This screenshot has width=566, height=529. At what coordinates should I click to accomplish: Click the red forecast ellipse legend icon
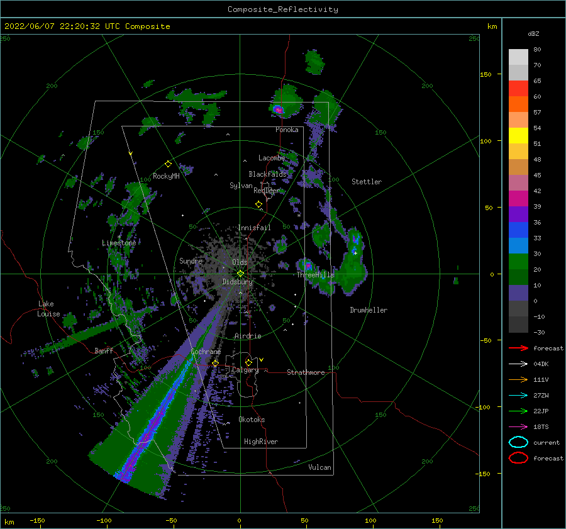point(518,458)
